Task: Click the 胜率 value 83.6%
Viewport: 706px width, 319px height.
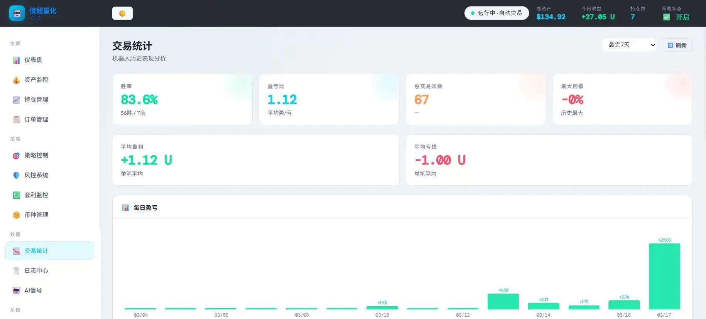Action: pyautogui.click(x=139, y=100)
